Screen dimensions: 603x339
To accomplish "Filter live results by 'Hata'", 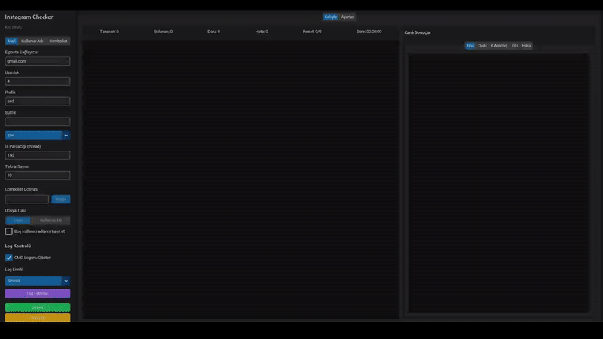I will (x=527, y=46).
